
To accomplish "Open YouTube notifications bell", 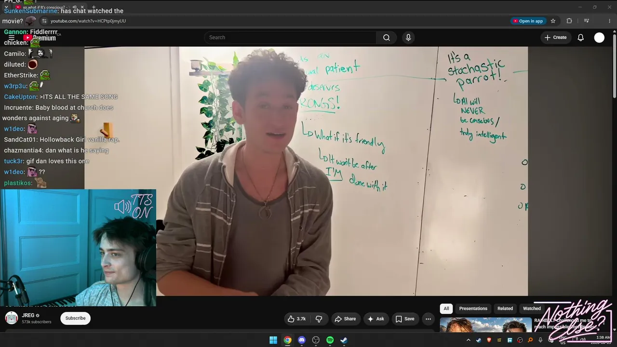I will (x=580, y=38).
